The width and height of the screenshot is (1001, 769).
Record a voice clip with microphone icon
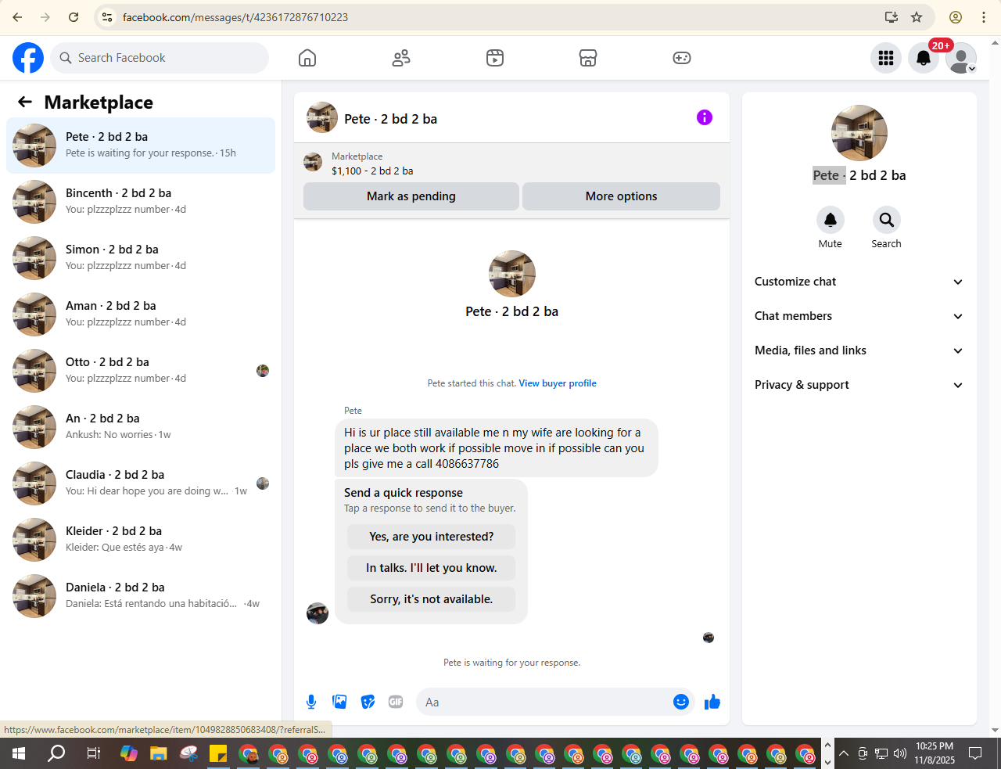tap(311, 702)
